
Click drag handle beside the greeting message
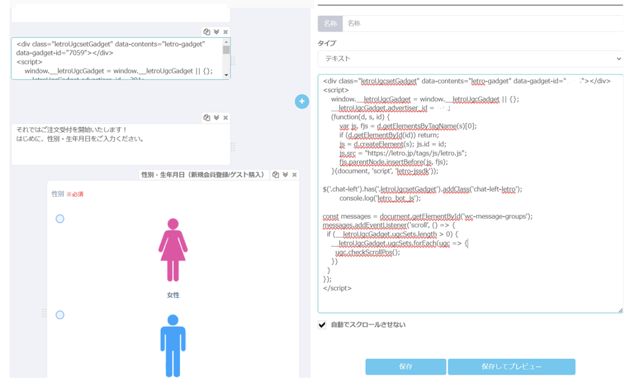click(233, 146)
